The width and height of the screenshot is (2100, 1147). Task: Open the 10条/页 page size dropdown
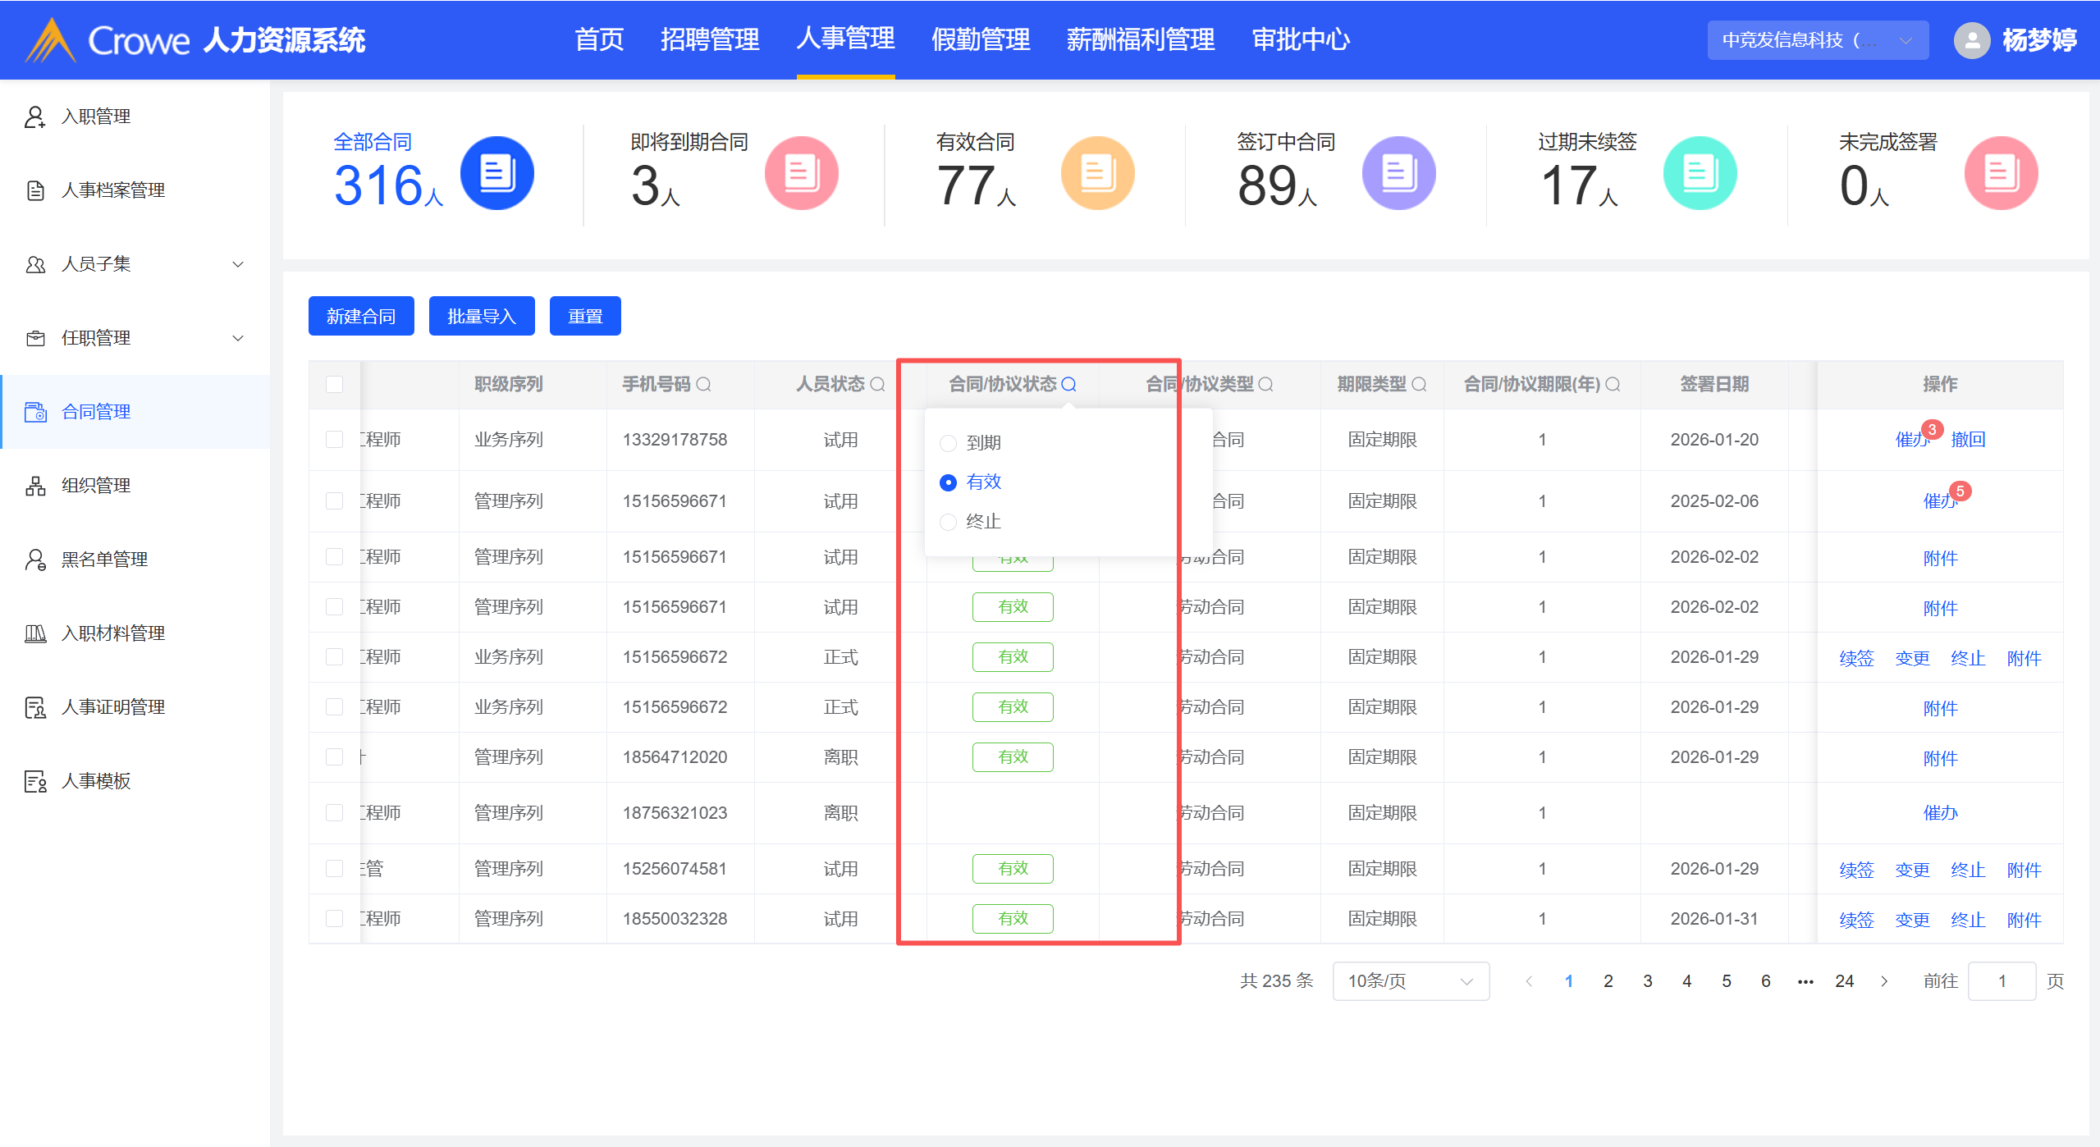[1410, 981]
